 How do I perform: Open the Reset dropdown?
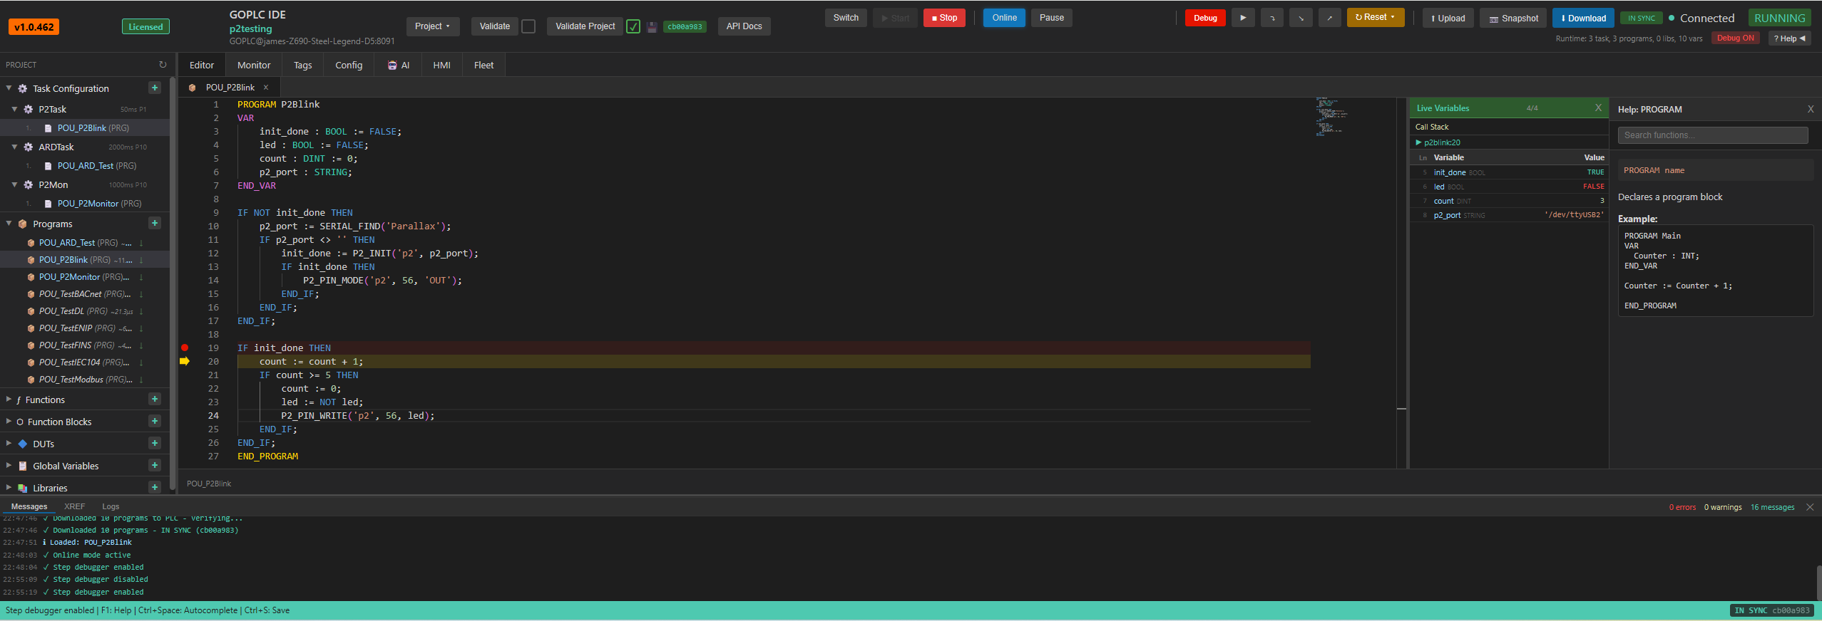click(1376, 17)
